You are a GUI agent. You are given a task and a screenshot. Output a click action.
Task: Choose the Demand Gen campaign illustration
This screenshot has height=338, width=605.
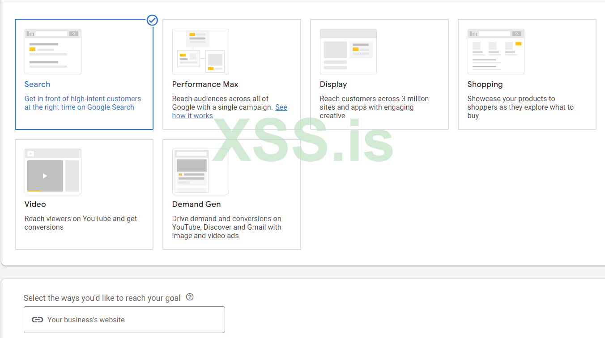200,171
